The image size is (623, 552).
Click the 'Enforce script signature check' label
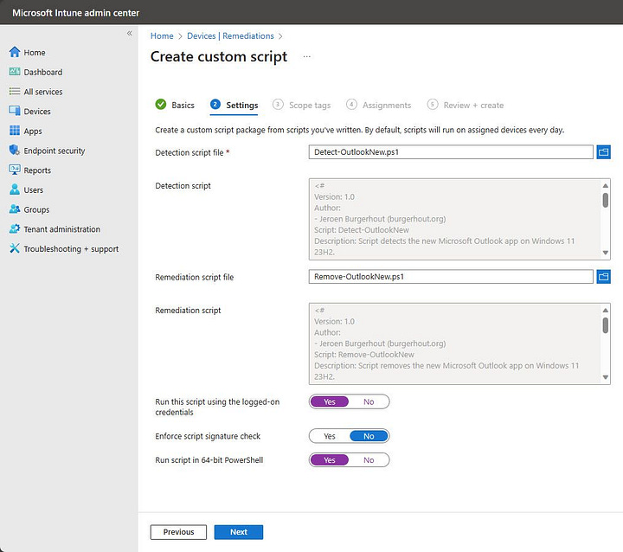pos(208,436)
